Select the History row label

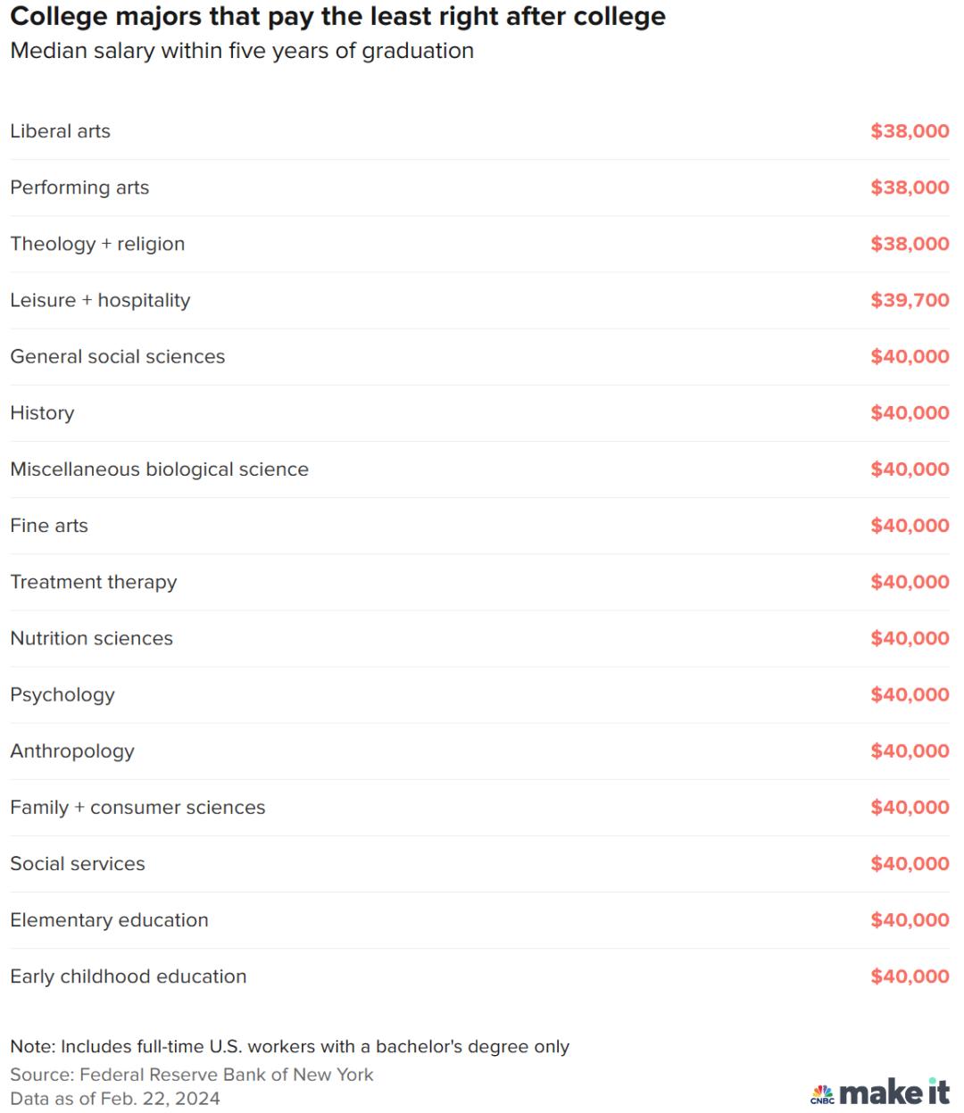coord(42,412)
